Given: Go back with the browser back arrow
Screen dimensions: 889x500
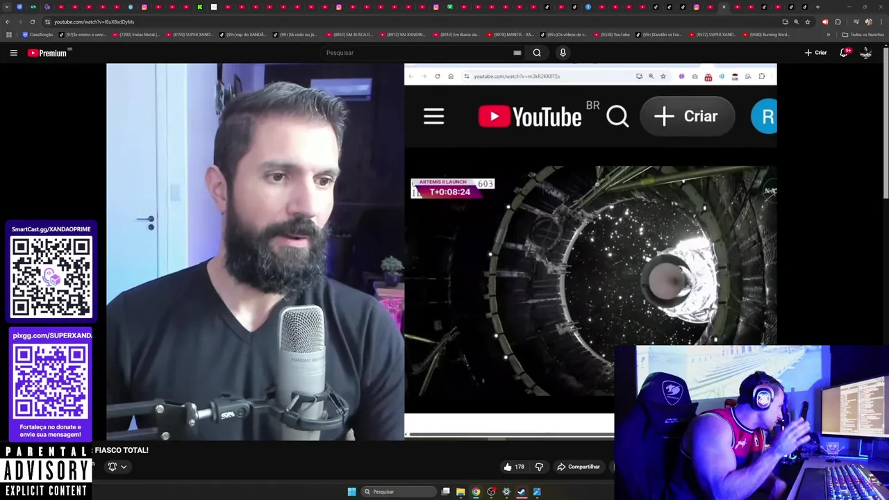Looking at the screenshot, I should pyautogui.click(x=7, y=22).
